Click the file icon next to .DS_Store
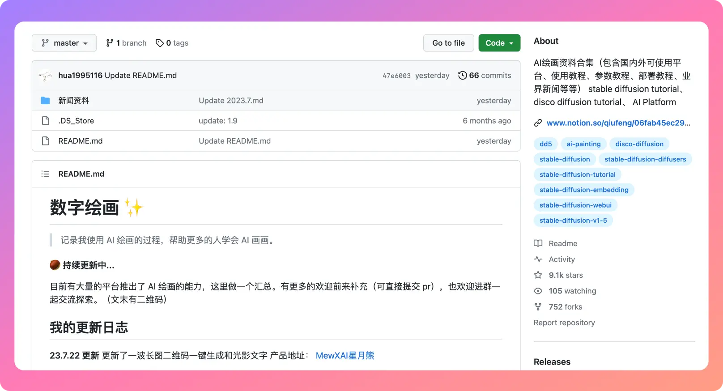723x391 pixels. (x=45, y=121)
